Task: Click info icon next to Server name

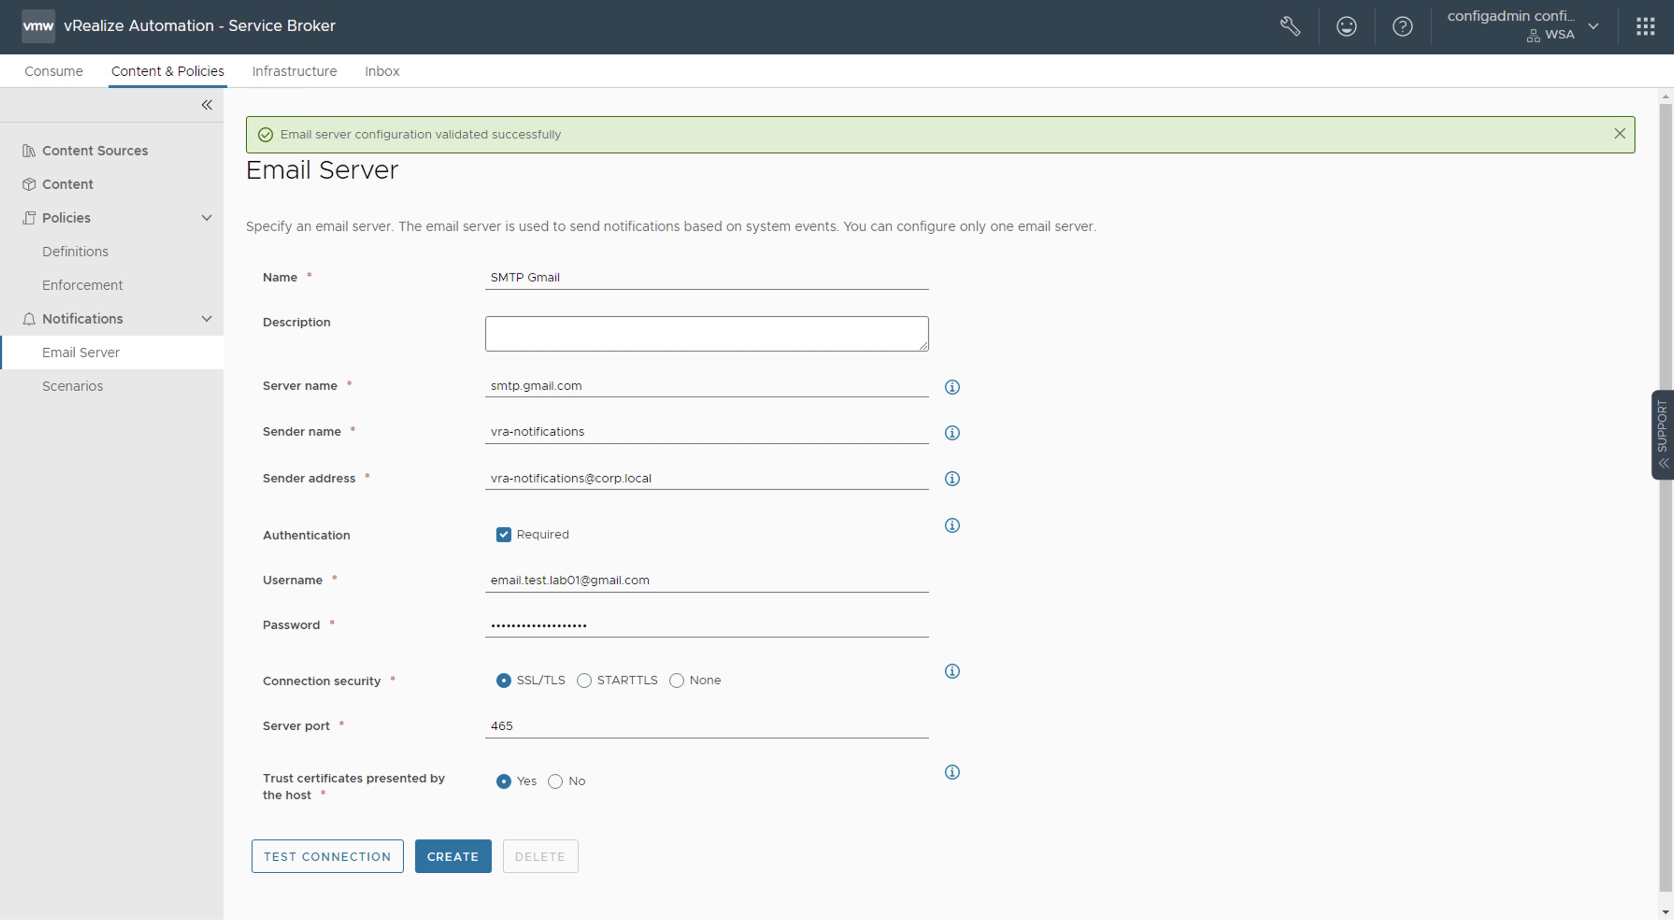Action: coord(951,387)
